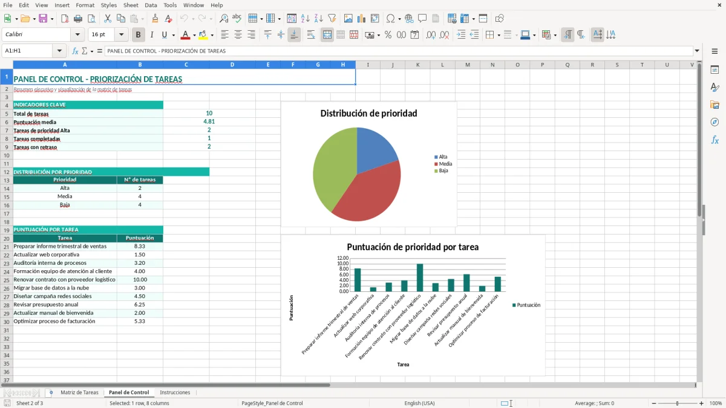Toggle Right-To-Left text direction

(x=581, y=35)
